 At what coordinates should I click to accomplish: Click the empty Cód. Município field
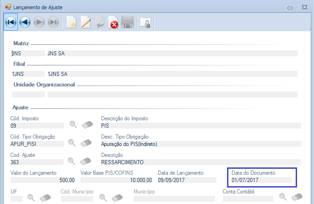77,199
